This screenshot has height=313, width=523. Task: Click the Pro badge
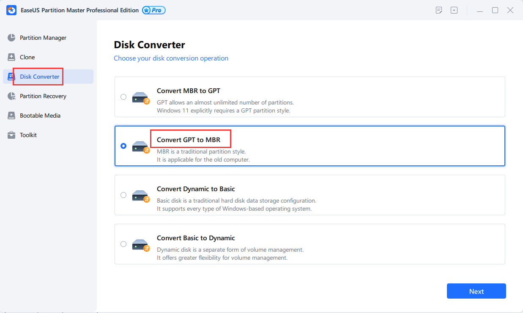(x=153, y=10)
